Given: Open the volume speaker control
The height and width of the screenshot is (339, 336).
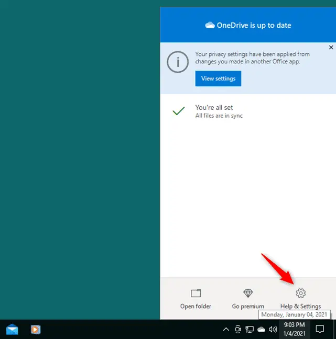Looking at the screenshot, I should [x=273, y=329].
